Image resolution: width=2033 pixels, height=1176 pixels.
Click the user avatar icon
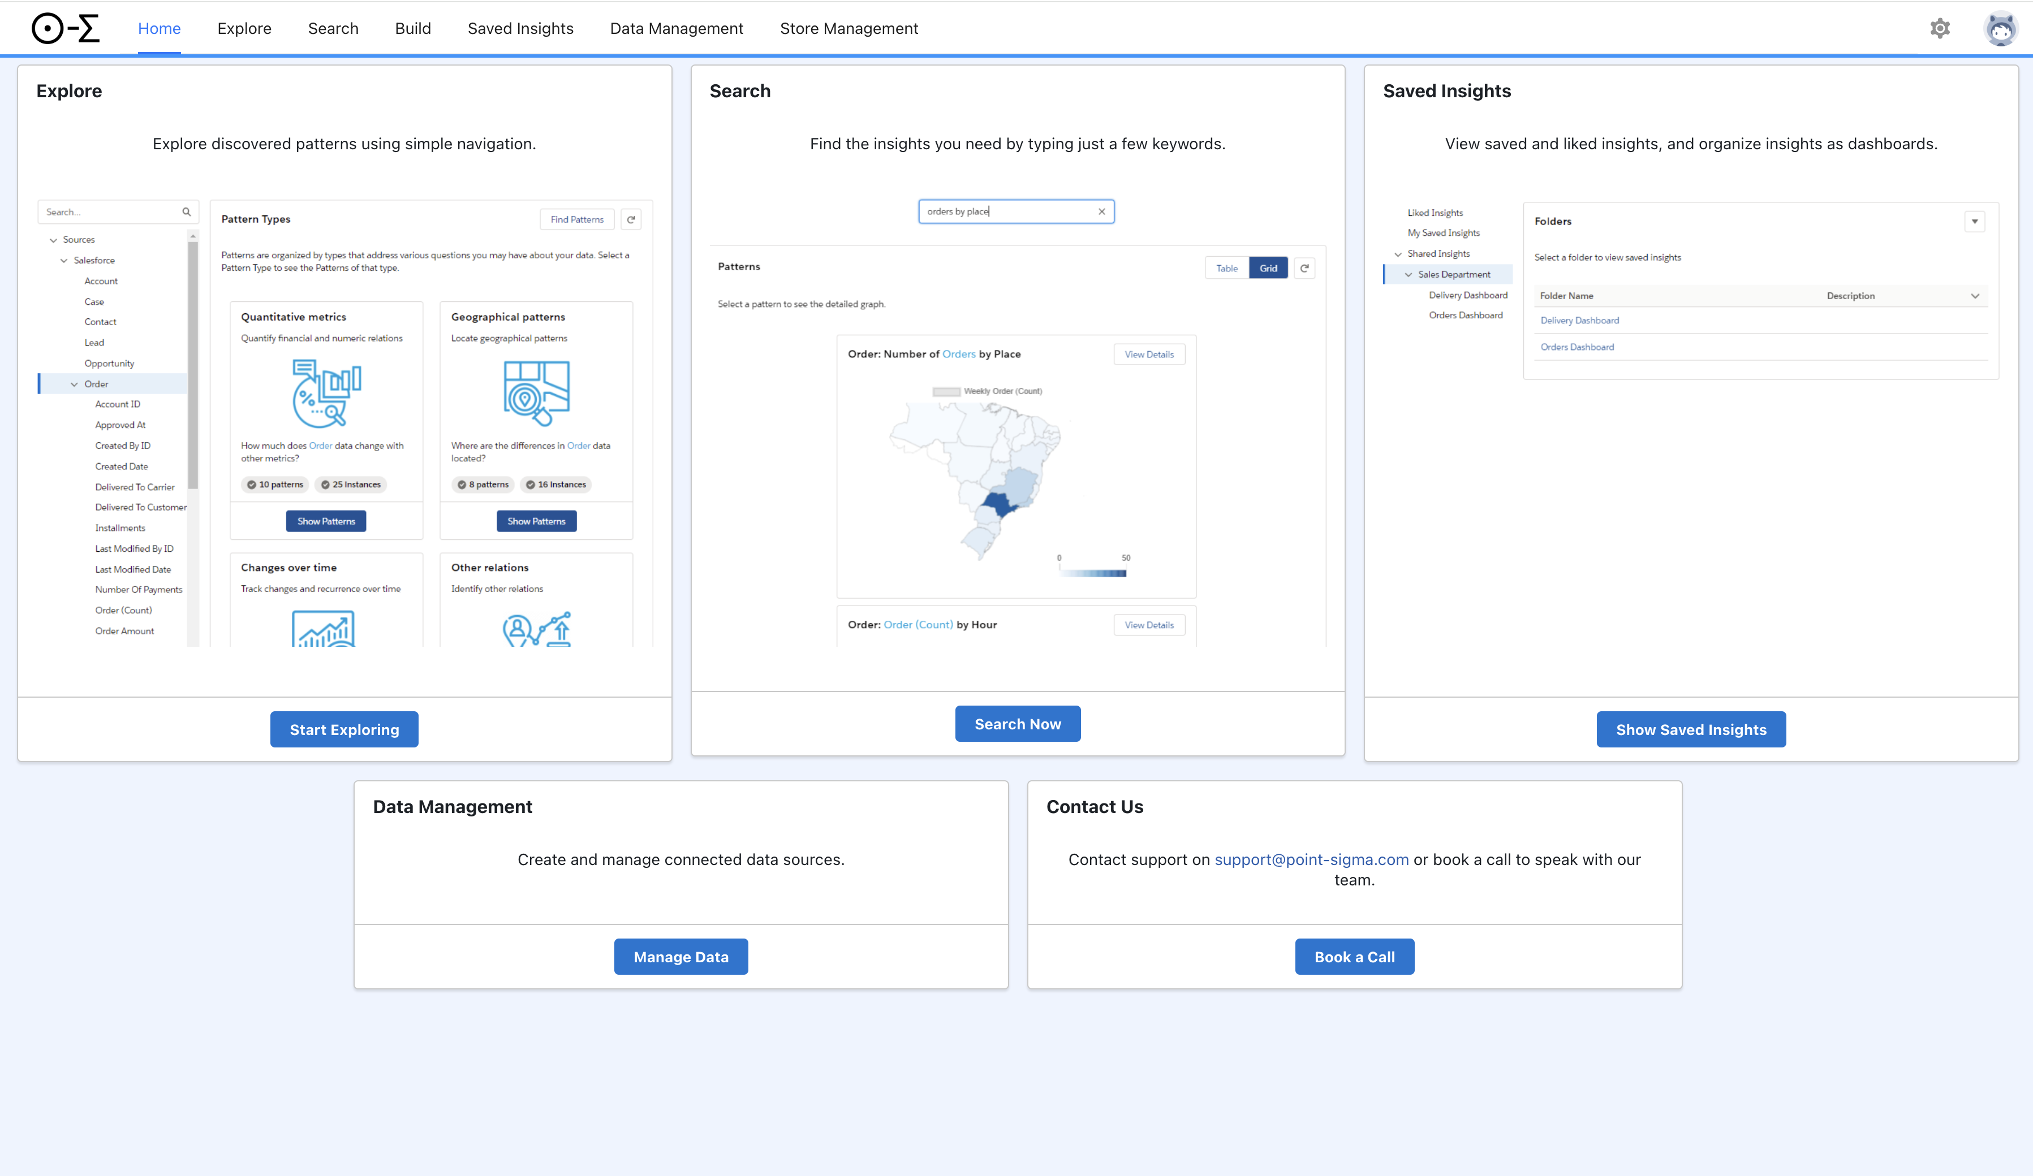click(2001, 29)
